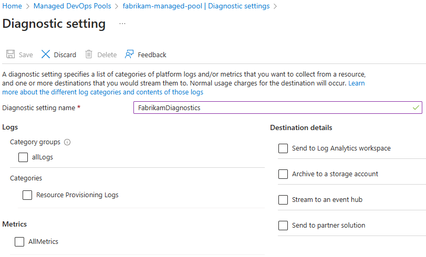Click the info icon next to Category groups
Viewport: 426px width, 257px height.
(67, 142)
